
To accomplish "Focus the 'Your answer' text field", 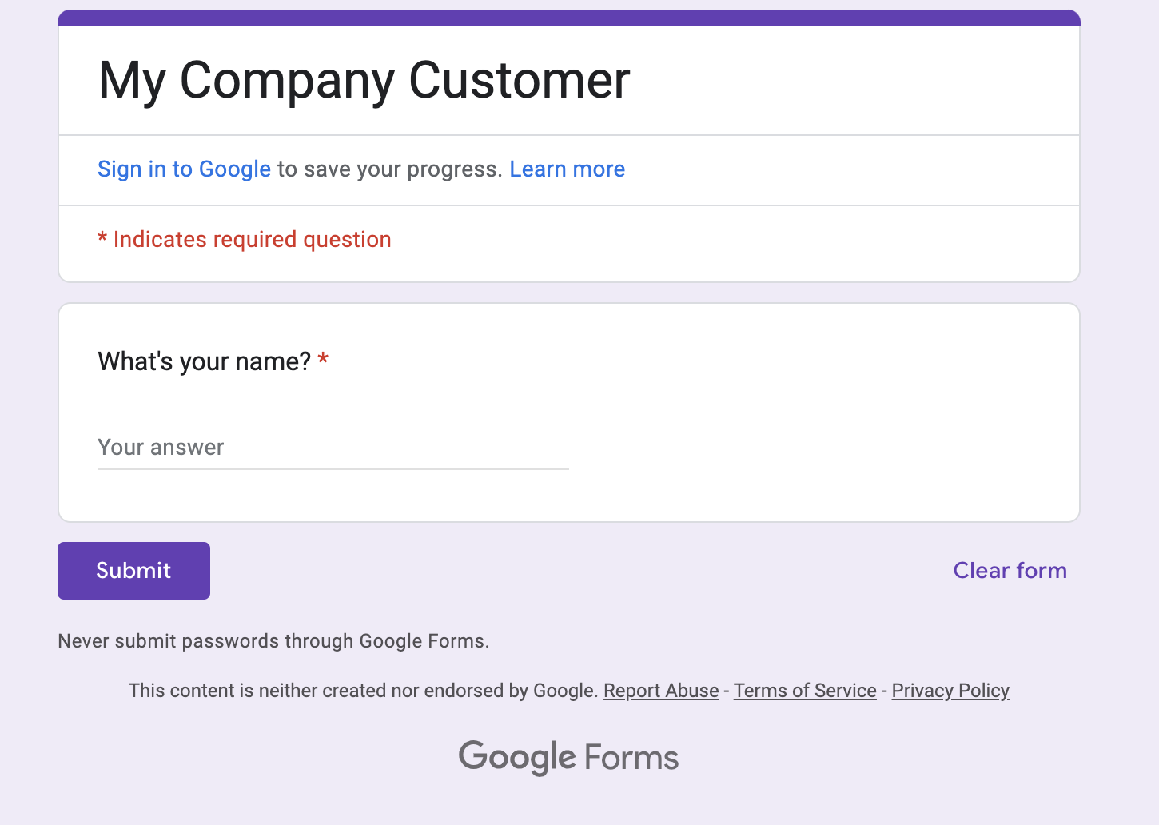I will [x=333, y=448].
